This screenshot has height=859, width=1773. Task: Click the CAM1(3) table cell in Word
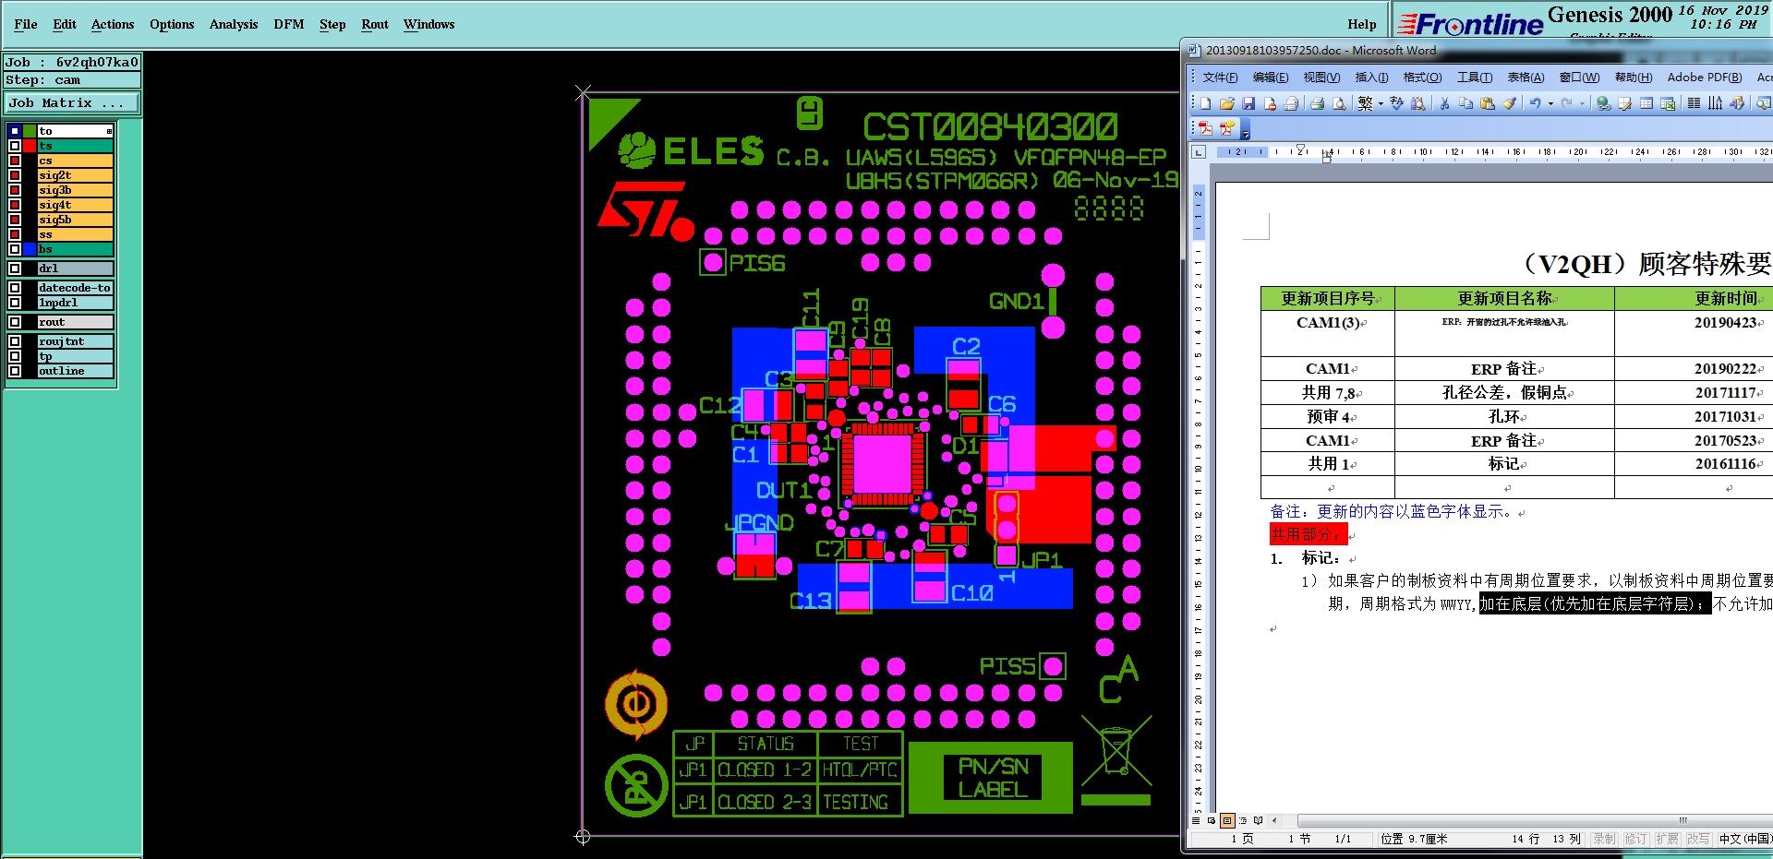pyautogui.click(x=1327, y=333)
